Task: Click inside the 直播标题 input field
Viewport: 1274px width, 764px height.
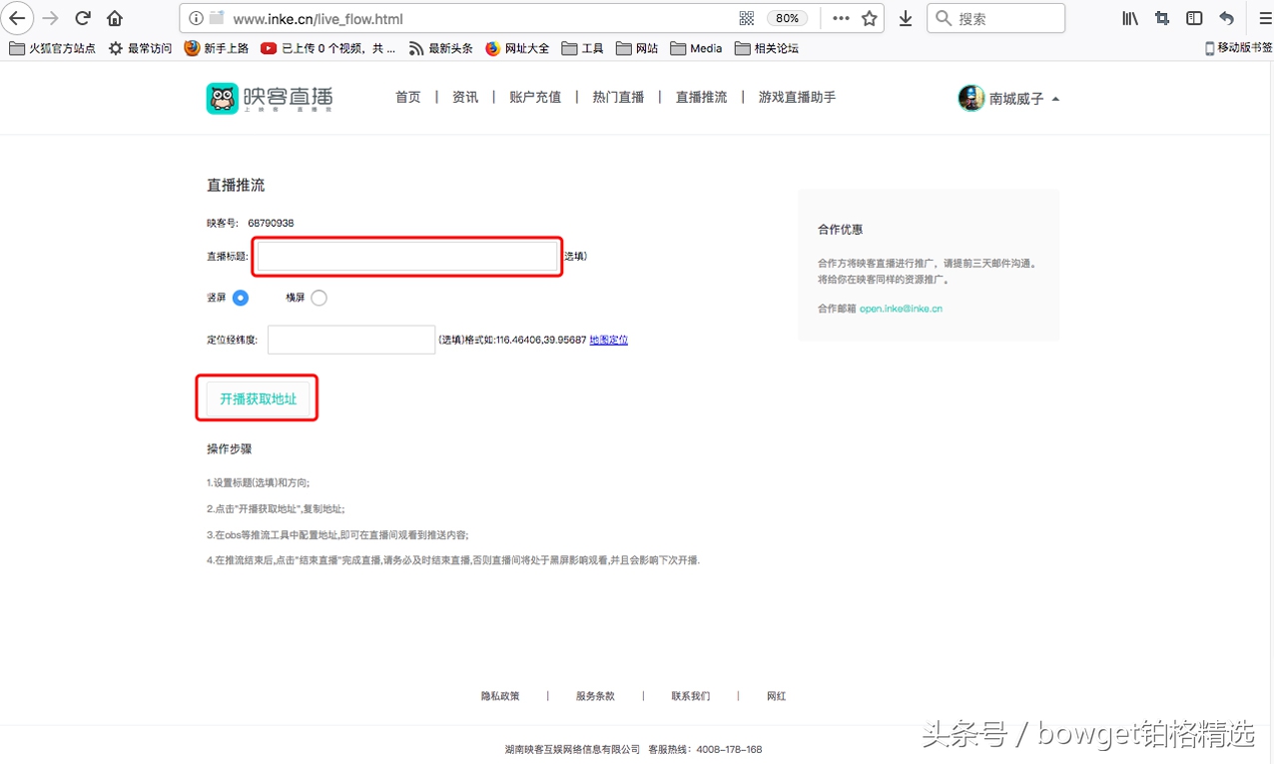Action: (x=405, y=257)
